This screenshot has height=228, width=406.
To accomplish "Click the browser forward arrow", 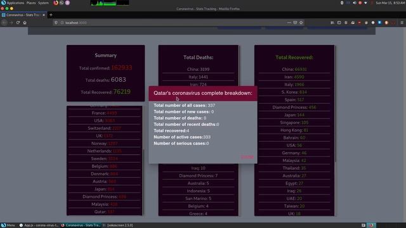I will pyautogui.click(x=11, y=23).
